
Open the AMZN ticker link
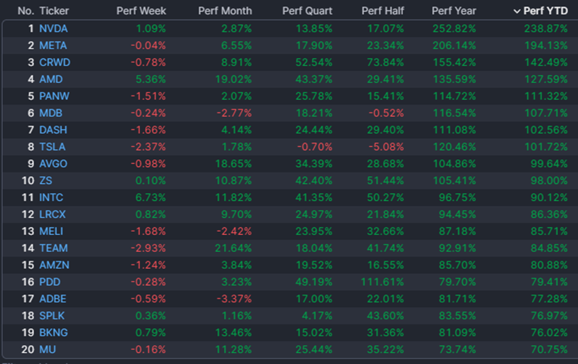[x=54, y=266]
